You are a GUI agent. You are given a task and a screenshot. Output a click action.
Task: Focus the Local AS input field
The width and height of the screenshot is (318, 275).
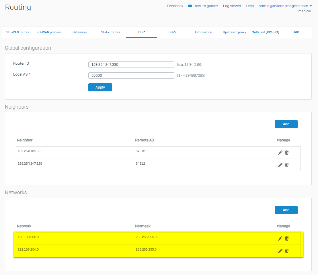tap(131, 76)
